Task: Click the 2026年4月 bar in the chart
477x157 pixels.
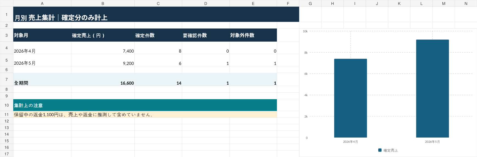Action: (350, 98)
